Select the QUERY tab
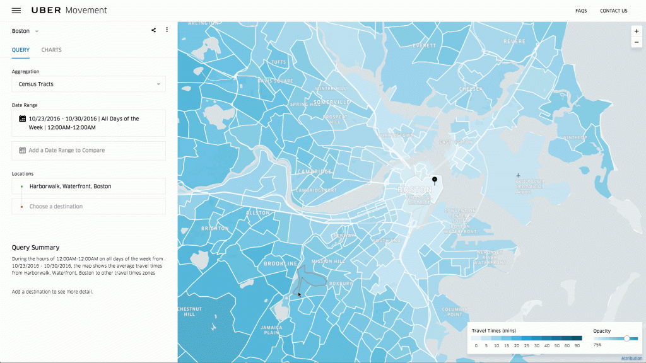Viewport: 646px width, 363px height. pyautogui.click(x=20, y=50)
